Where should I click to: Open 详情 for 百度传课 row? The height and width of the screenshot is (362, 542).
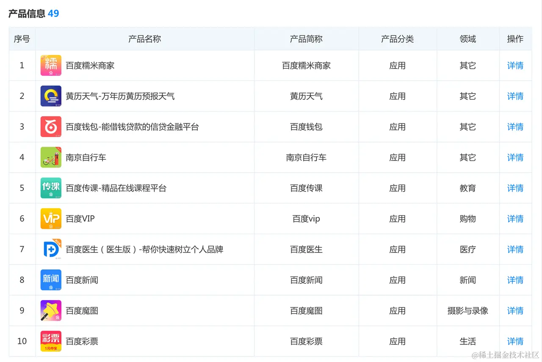pos(515,188)
